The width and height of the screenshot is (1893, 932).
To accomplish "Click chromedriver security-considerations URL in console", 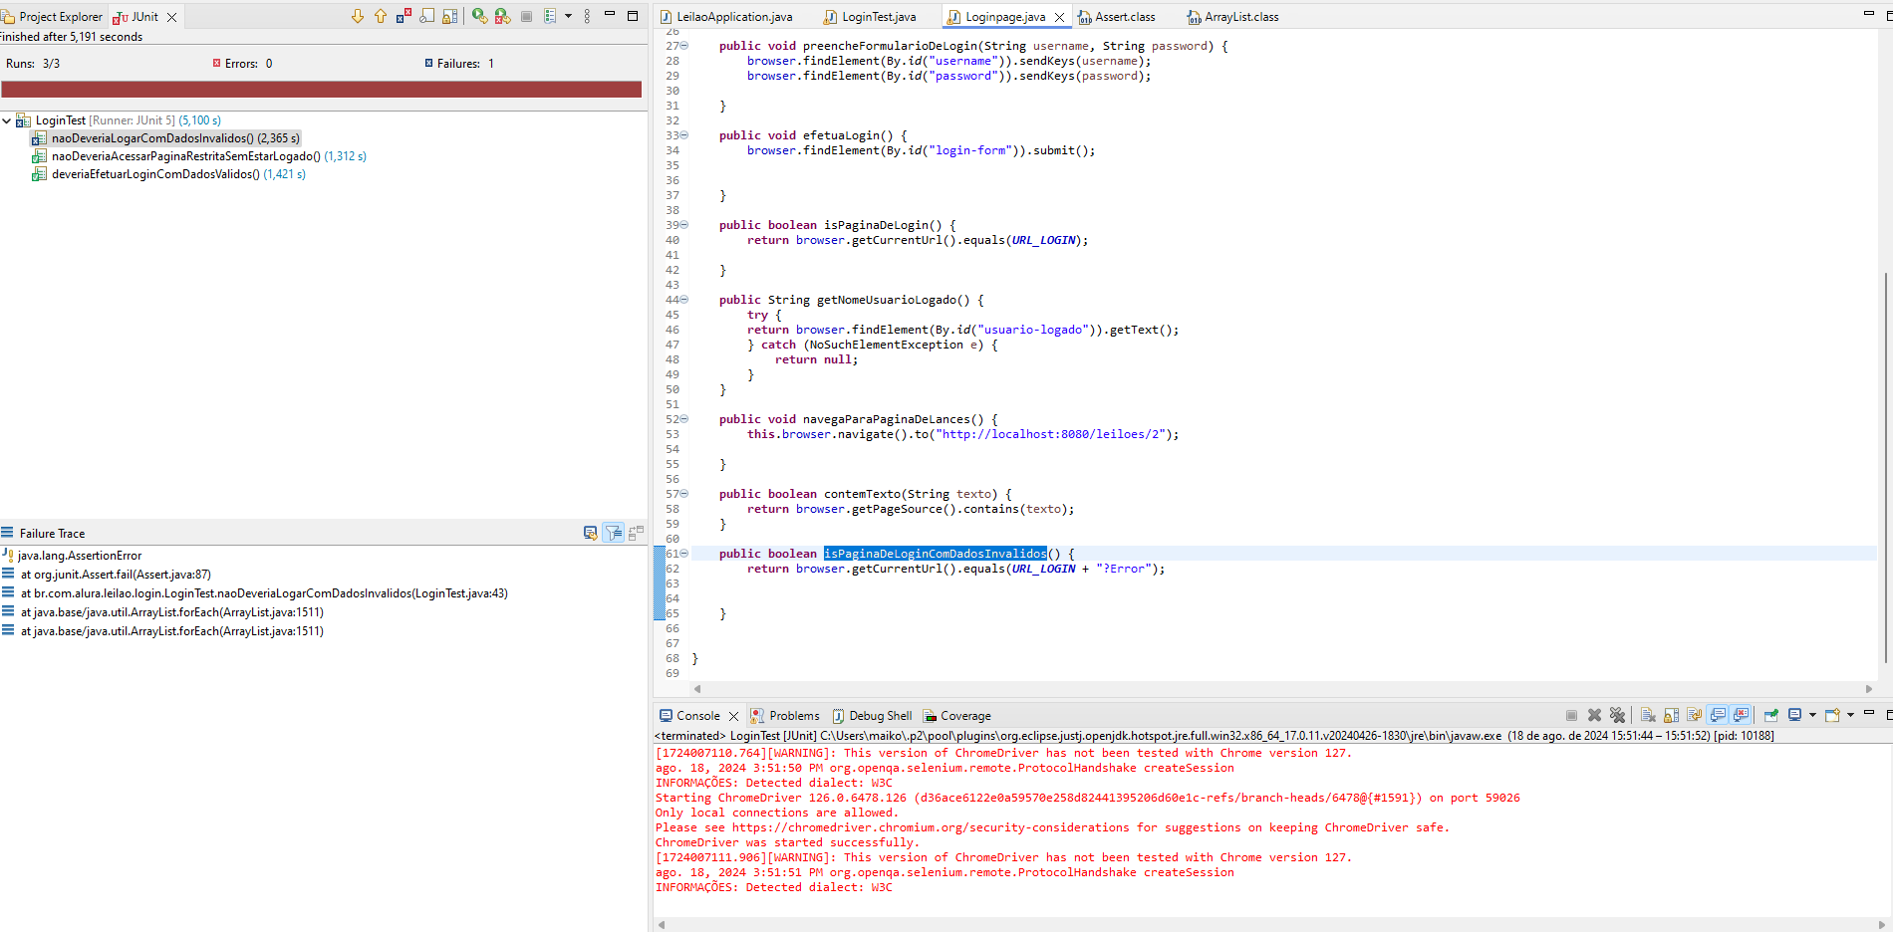I will (931, 827).
